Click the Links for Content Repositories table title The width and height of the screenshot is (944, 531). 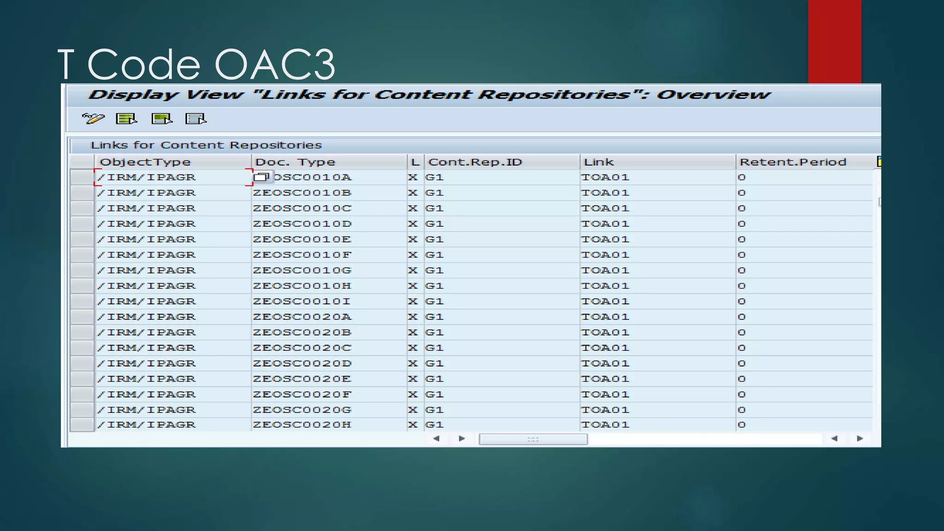[x=206, y=145]
